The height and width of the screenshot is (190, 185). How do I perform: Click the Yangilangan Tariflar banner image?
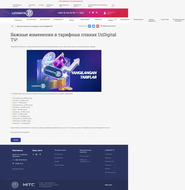point(64,71)
